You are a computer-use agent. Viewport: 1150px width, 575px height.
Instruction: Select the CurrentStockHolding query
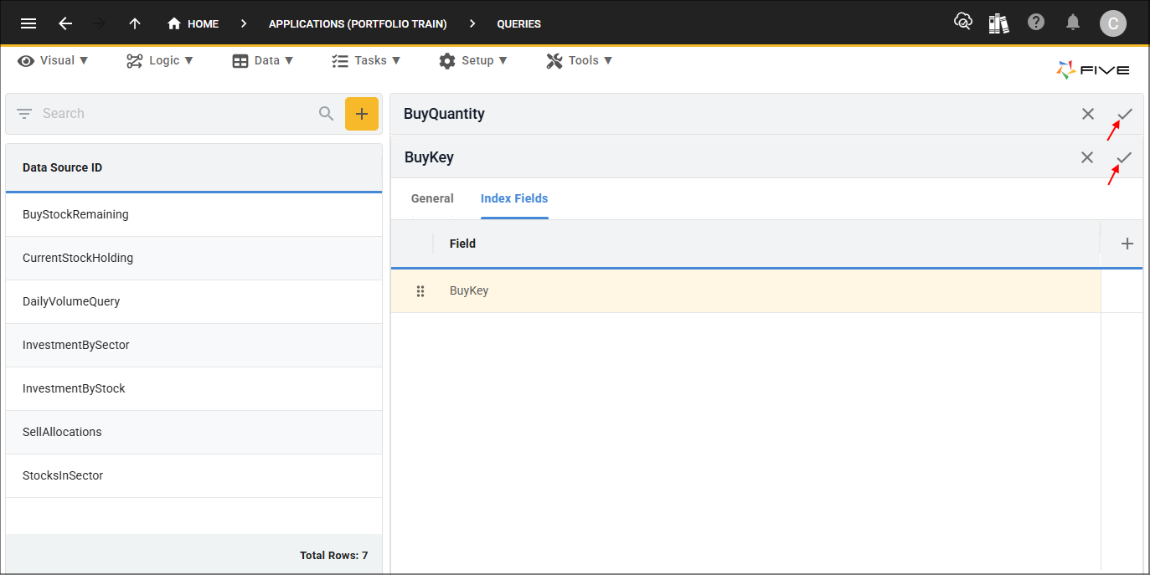(x=193, y=259)
